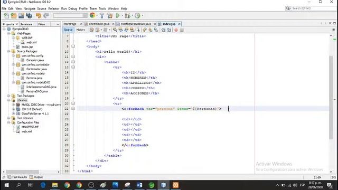
Task: Collapse the Source Packages tree node
Action: (x=8, y=51)
